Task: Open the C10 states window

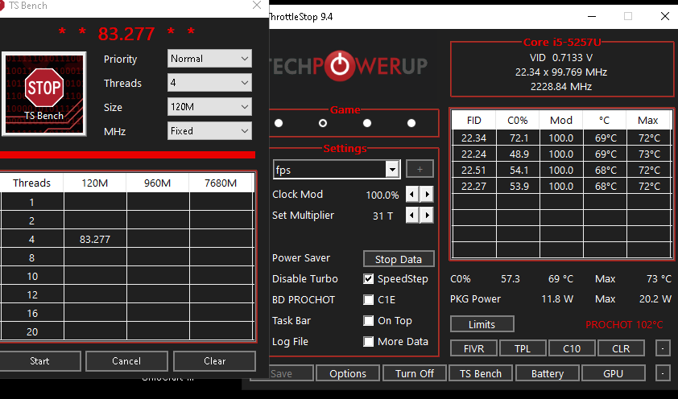Action: pyautogui.click(x=572, y=348)
